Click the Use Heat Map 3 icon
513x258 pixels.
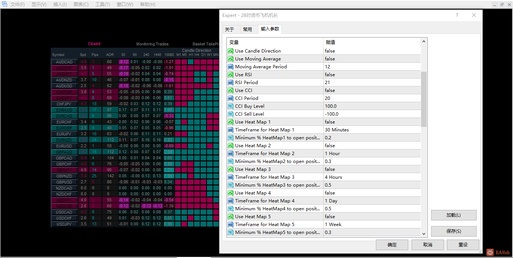coord(231,169)
